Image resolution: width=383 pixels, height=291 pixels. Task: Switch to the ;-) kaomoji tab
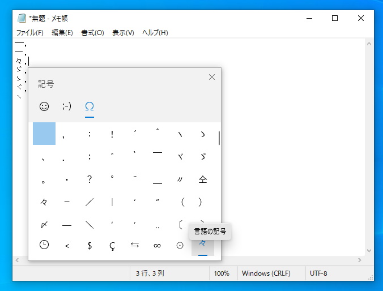(x=67, y=106)
